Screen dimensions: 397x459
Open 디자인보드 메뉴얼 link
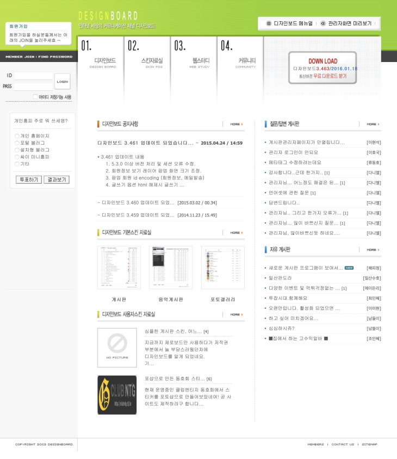(293, 23)
